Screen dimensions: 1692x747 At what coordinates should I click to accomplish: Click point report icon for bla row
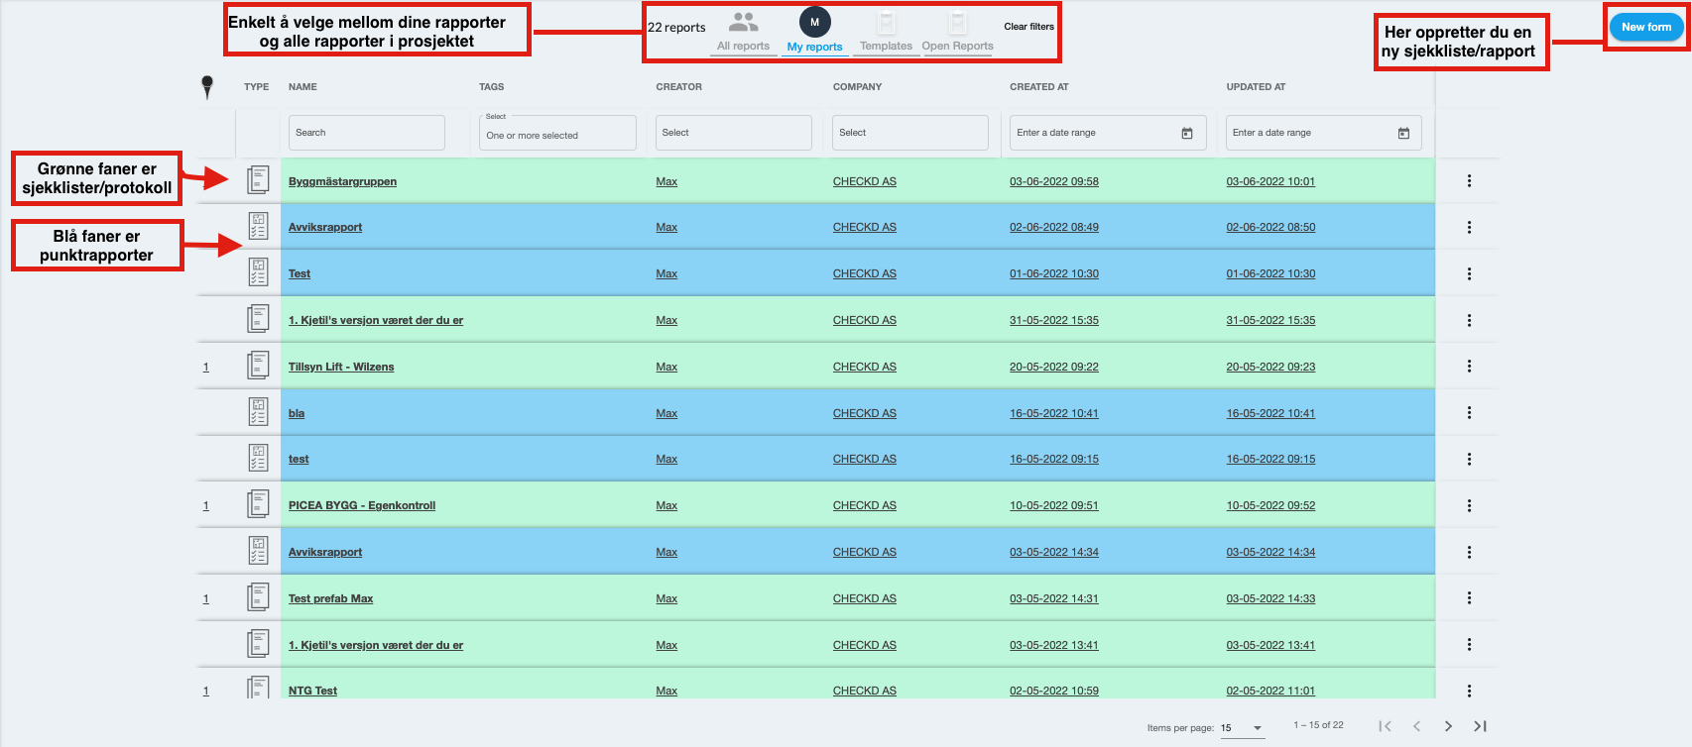pos(258,413)
